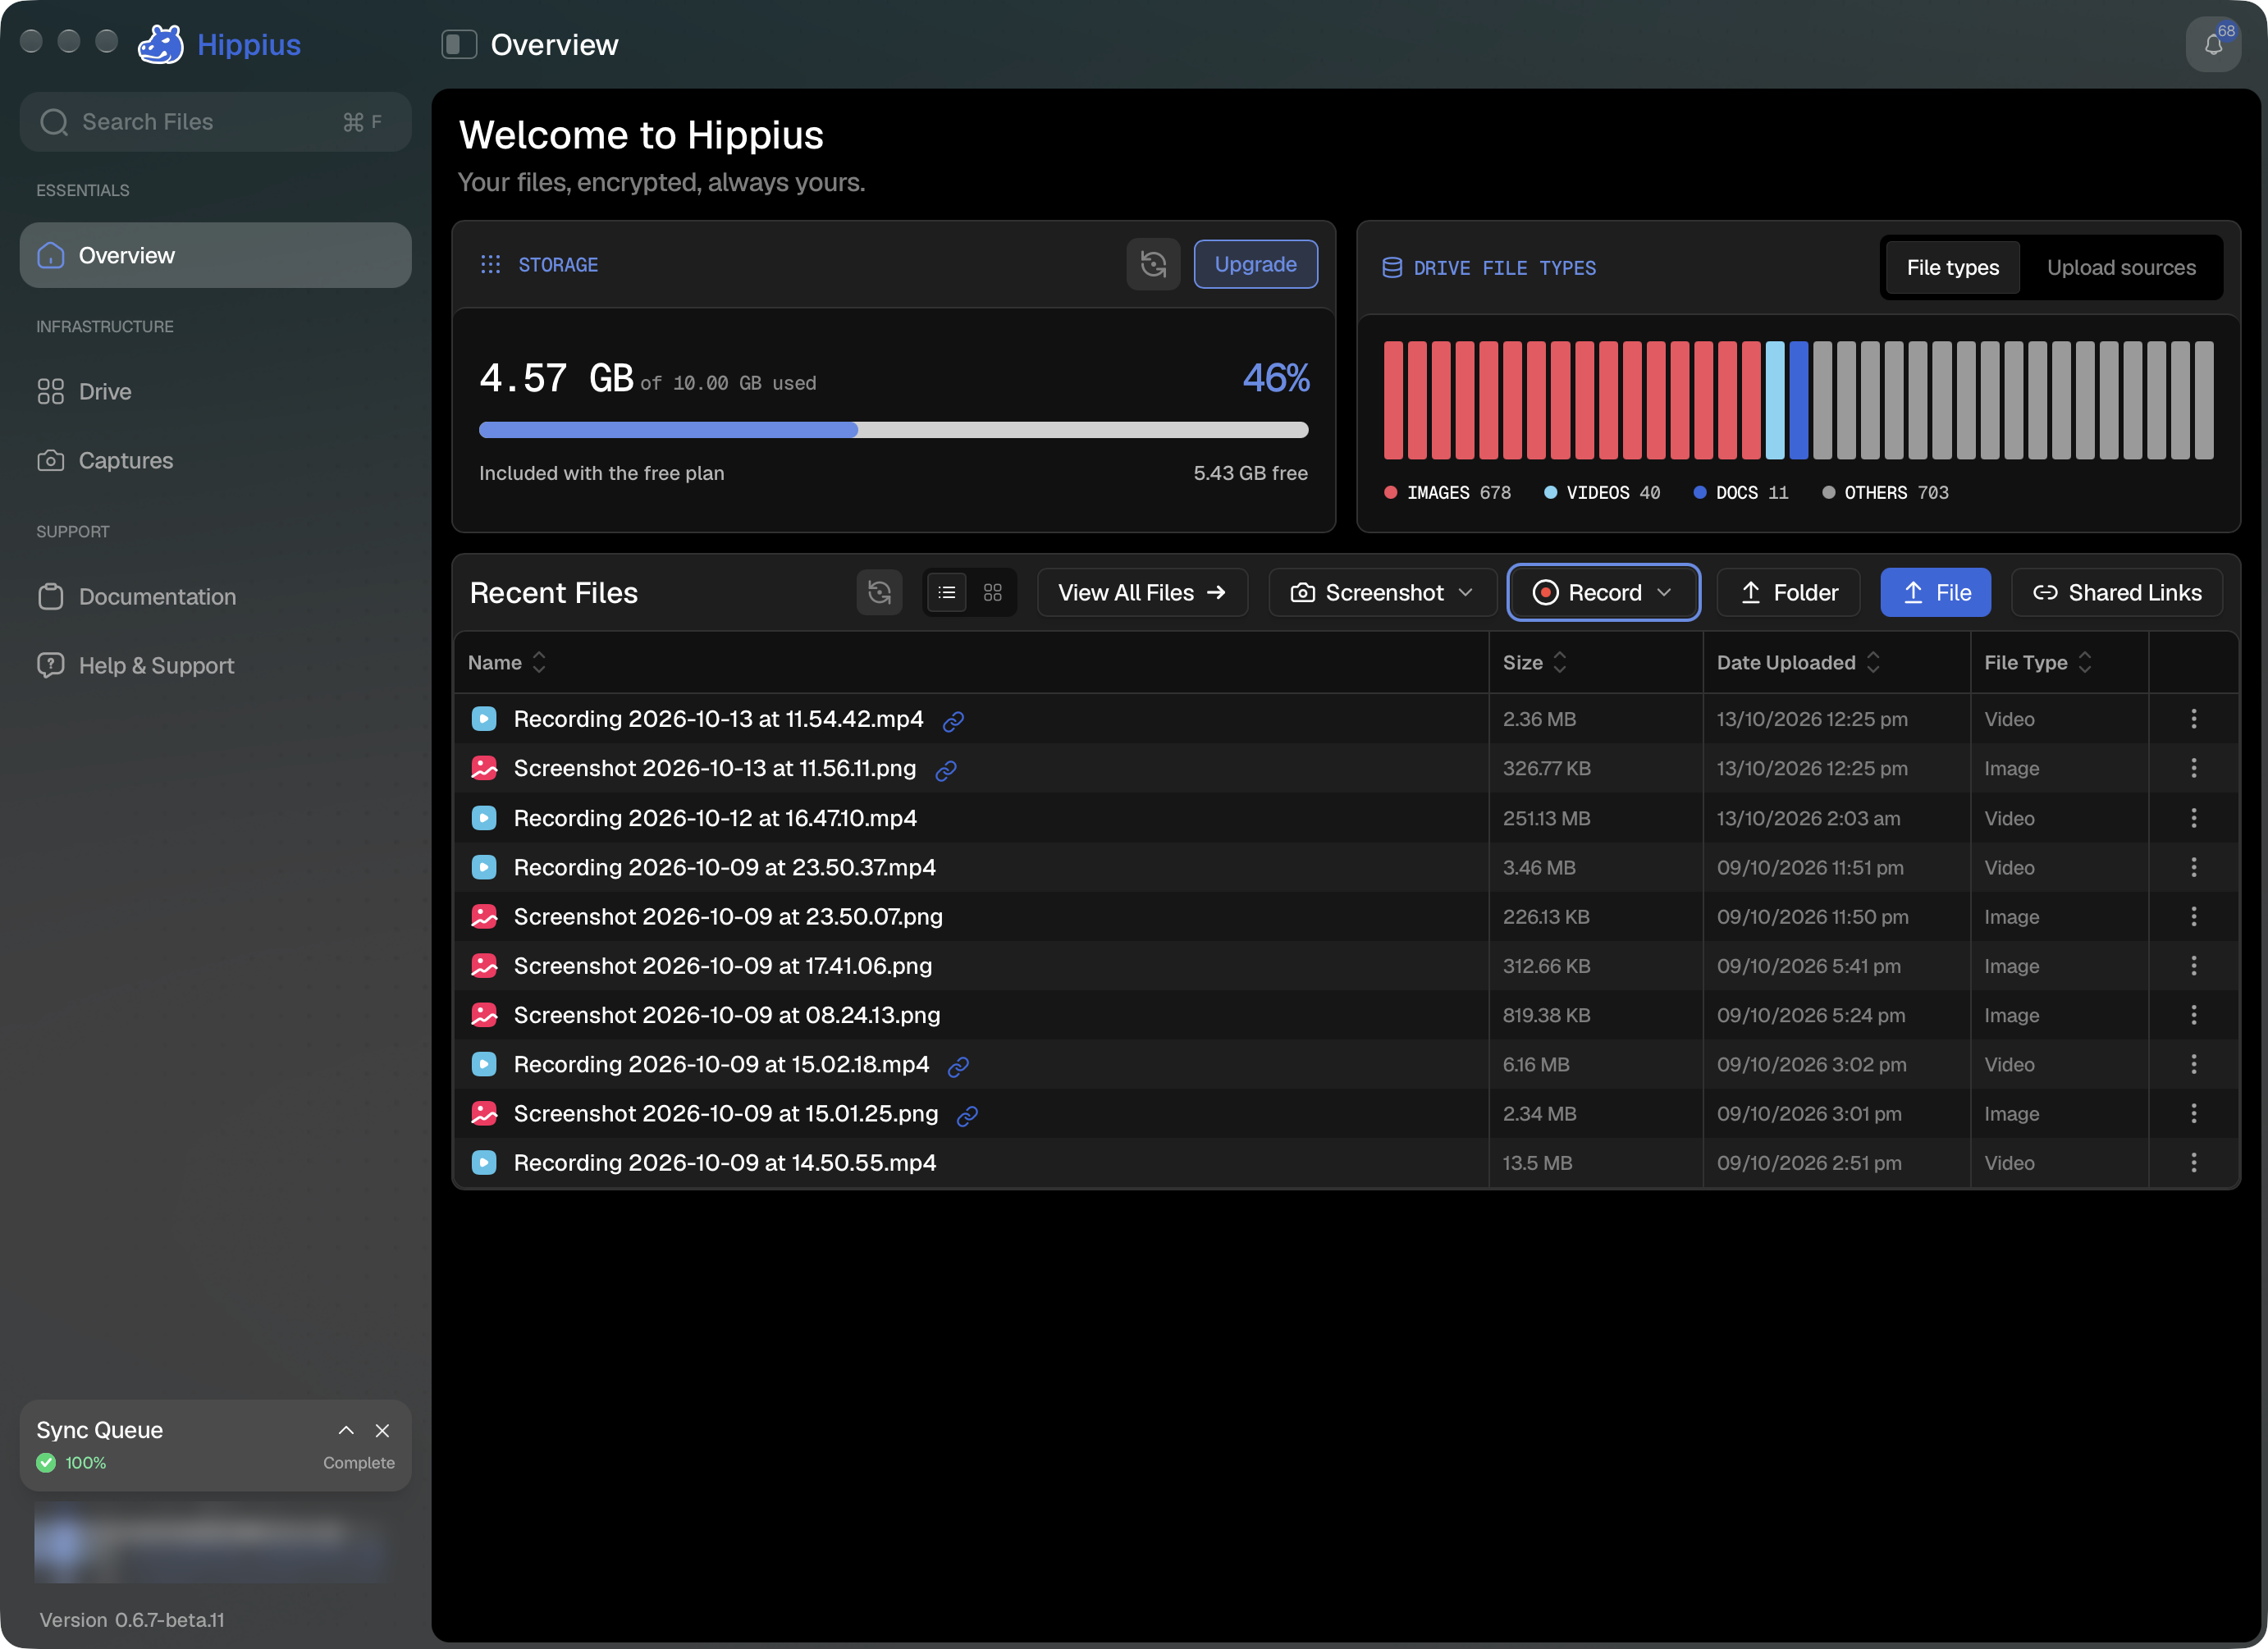Click video icon of Recording 16.47.10.mp4
This screenshot has width=2268, height=1649.
pyautogui.click(x=484, y=818)
